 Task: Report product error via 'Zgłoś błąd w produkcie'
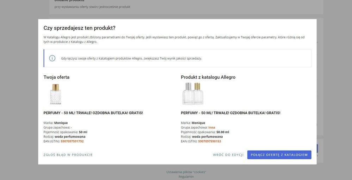point(68,155)
